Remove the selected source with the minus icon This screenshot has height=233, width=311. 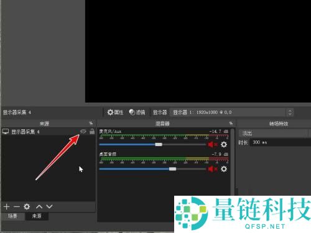(17, 206)
